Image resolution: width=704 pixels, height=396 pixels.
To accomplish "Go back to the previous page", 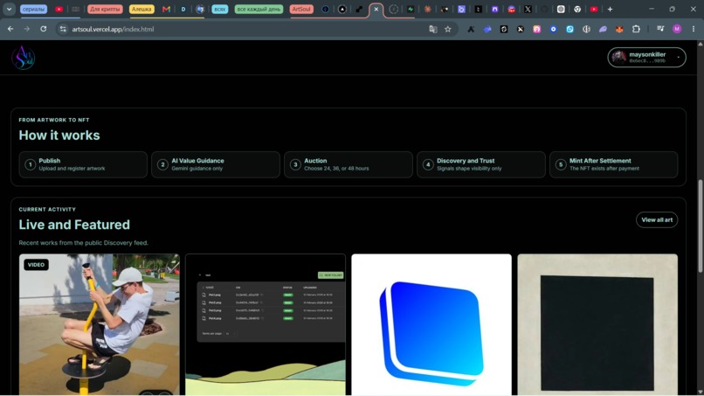I will [x=10, y=29].
